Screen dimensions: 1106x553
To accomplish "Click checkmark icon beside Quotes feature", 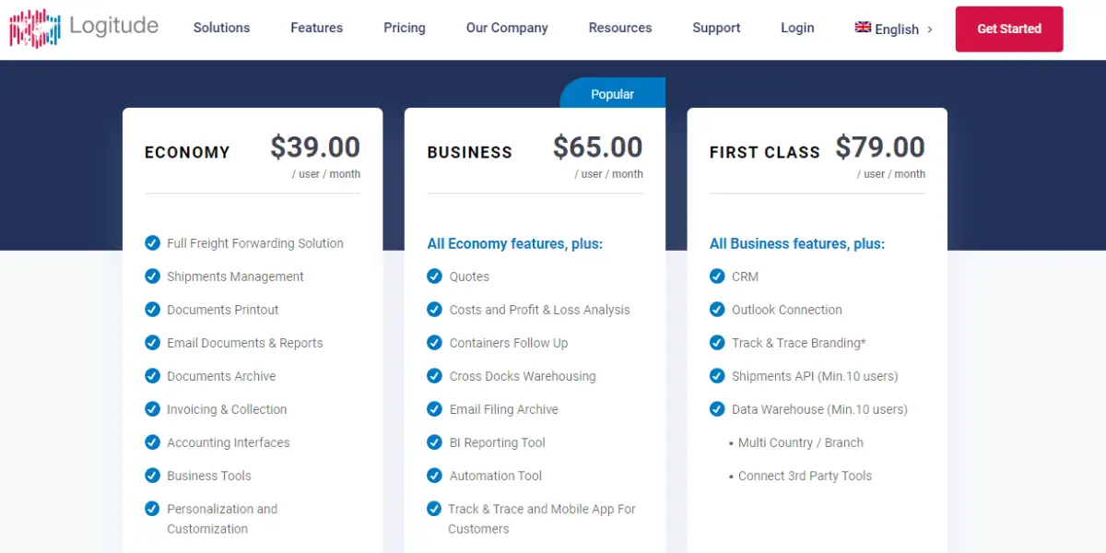I will pyautogui.click(x=434, y=276).
